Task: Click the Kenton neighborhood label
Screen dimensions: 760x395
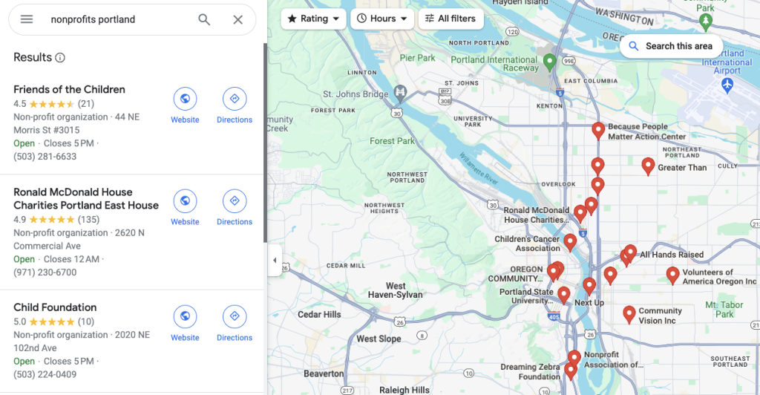Action: click(550, 105)
